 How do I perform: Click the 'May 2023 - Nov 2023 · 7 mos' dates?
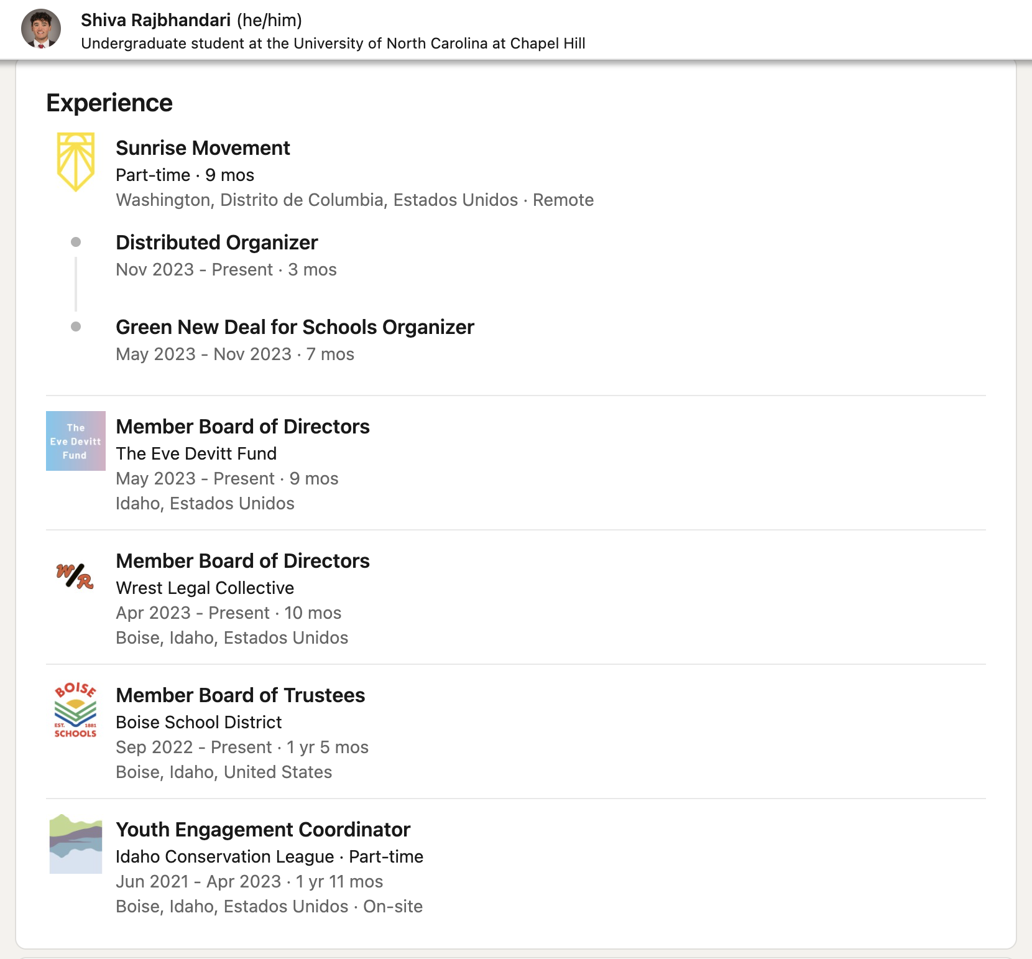pyautogui.click(x=235, y=354)
